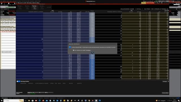The width and height of the screenshot is (181, 102).
Task: Open the PUT/CALL view dropdown
Action: pyautogui.click(x=139, y=9)
